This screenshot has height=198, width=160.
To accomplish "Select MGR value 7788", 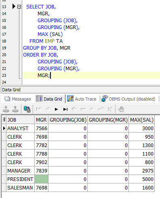I will click(41, 154).
